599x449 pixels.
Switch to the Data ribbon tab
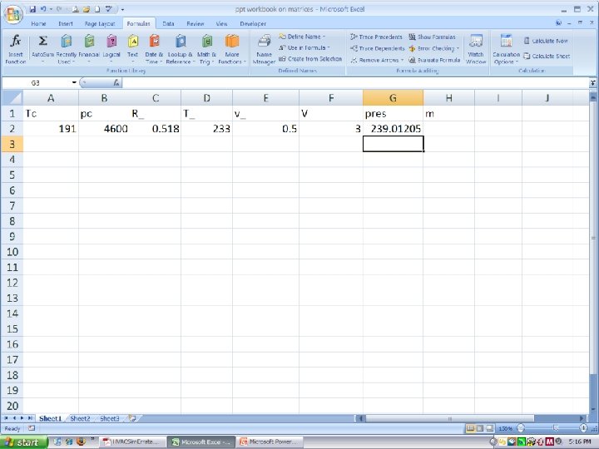(168, 23)
